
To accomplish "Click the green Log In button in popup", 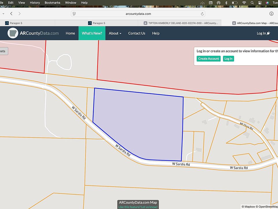I will tap(228, 59).
